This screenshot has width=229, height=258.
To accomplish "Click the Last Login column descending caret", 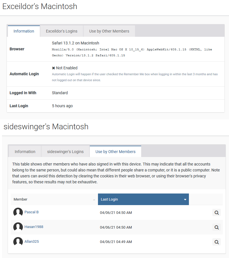I will 185,199.
